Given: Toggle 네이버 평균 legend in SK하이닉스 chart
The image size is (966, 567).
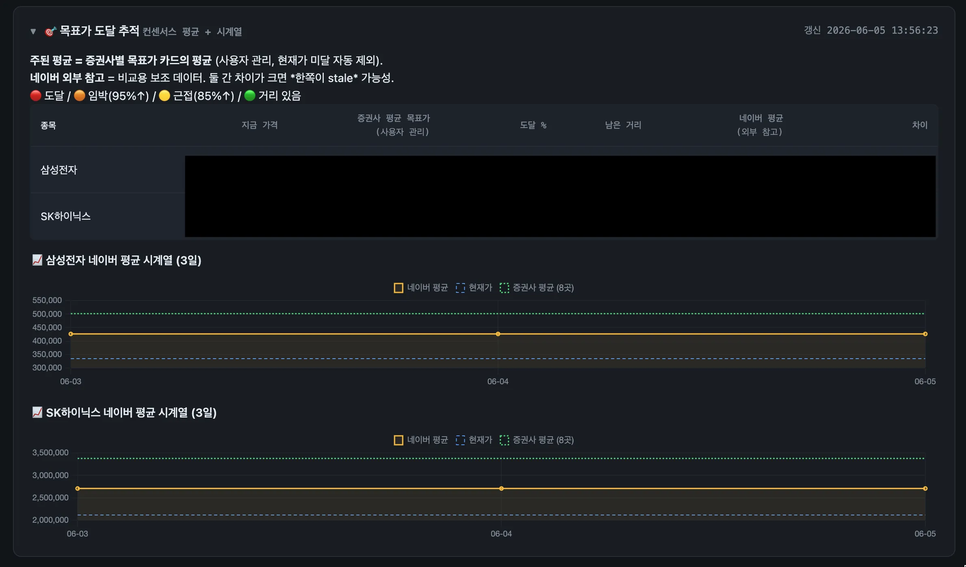Looking at the screenshot, I should coord(421,440).
